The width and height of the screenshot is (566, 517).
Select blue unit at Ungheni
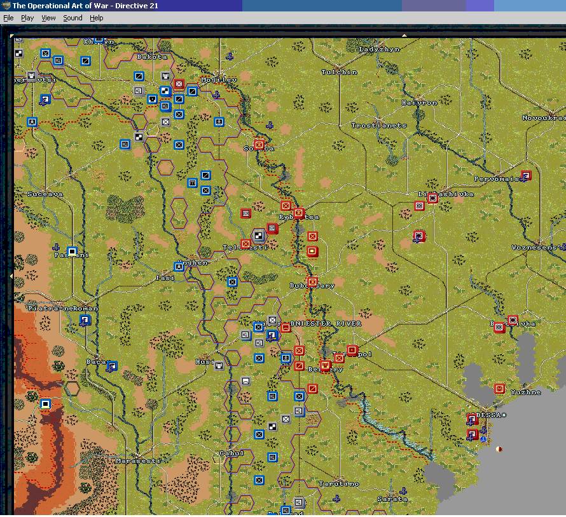[179, 267]
